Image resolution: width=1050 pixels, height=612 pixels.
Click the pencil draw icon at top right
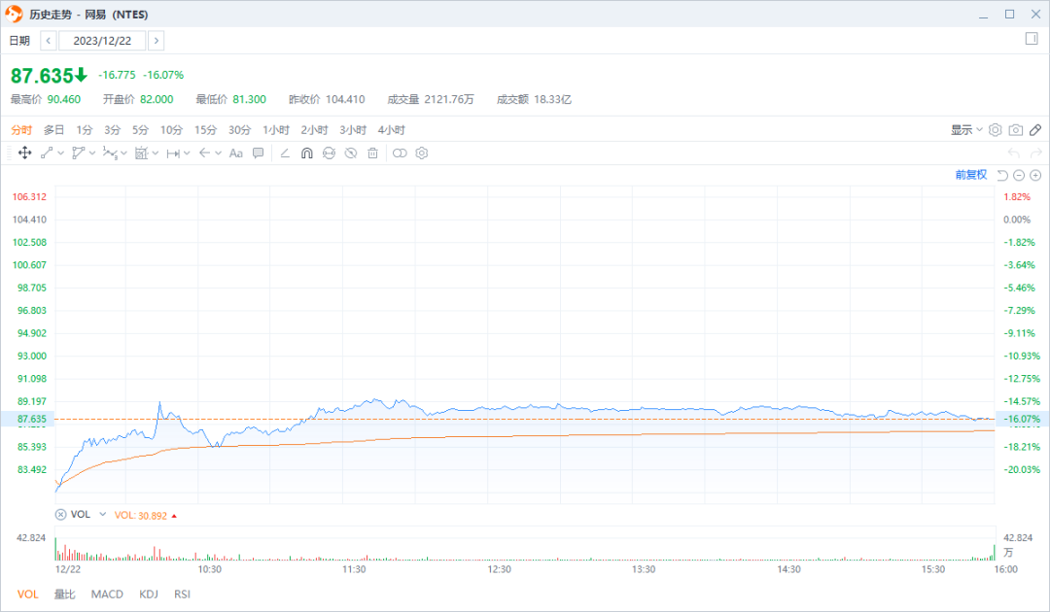[x=1035, y=130]
